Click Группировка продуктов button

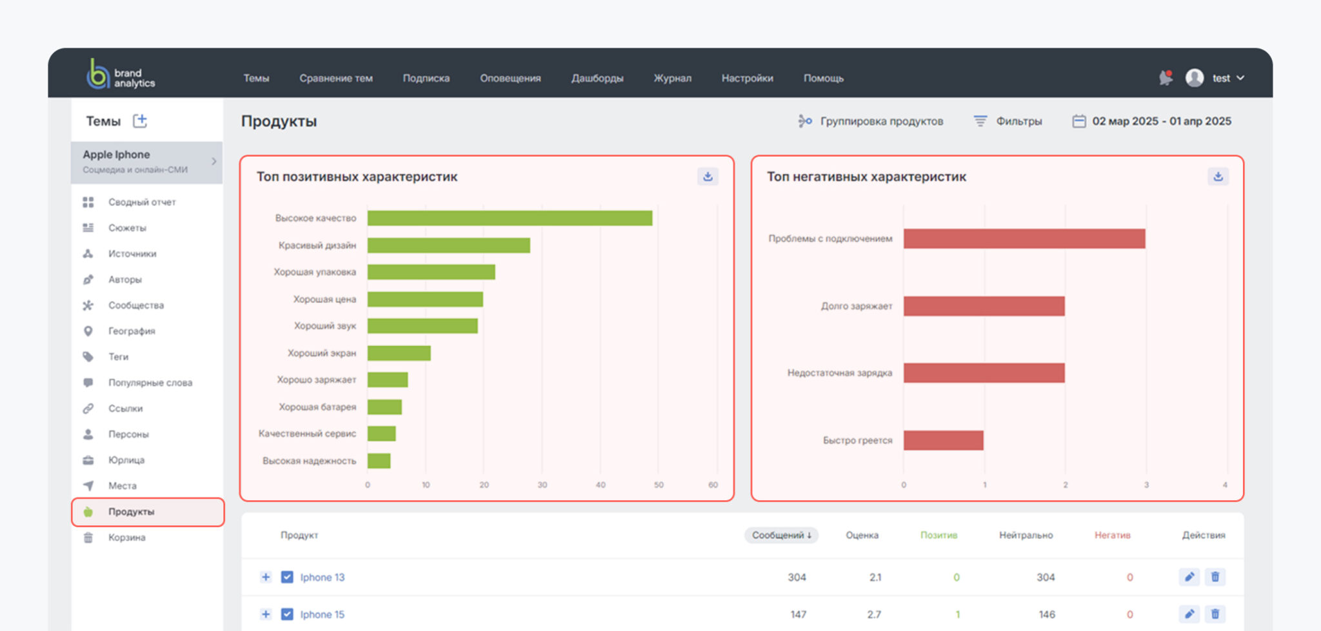[871, 121]
